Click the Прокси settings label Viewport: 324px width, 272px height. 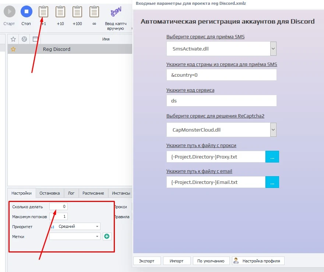[121, 207]
